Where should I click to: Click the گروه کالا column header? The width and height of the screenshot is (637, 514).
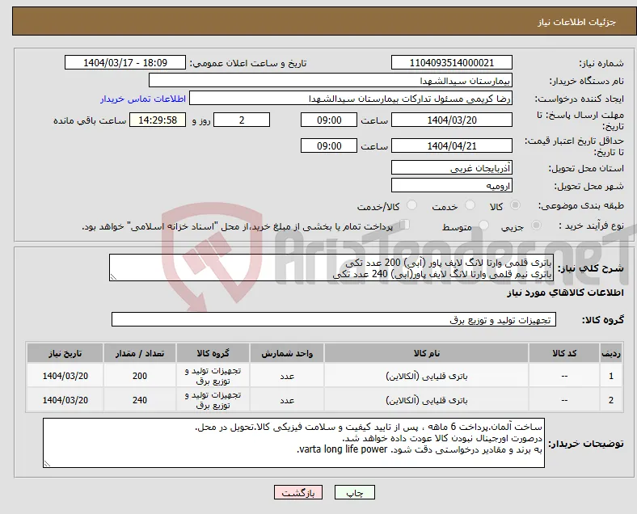coord(213,353)
